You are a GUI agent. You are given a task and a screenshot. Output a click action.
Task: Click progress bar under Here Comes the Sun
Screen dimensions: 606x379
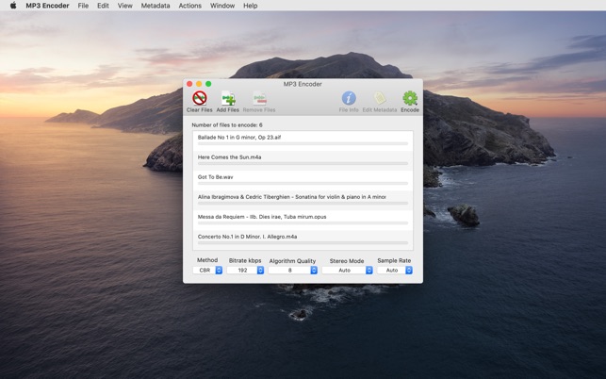(303, 164)
